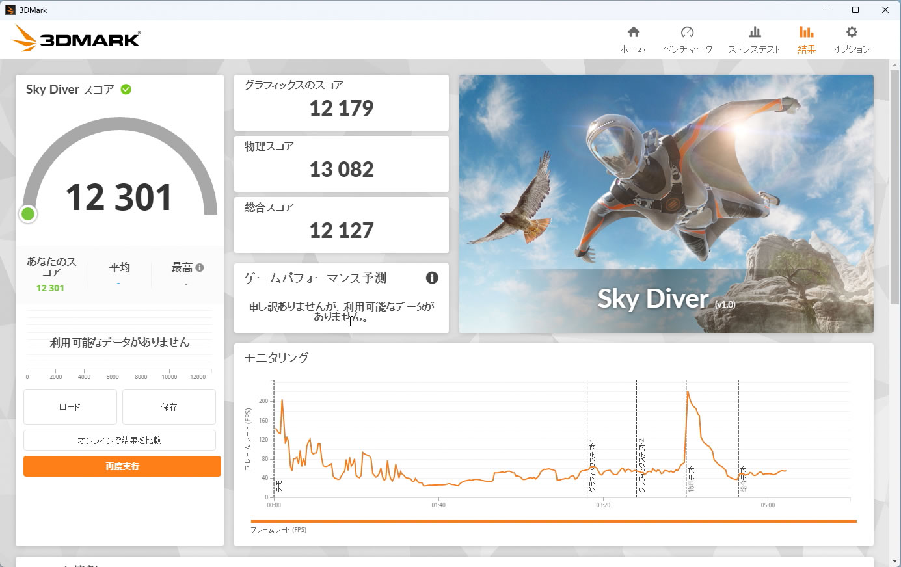This screenshot has height=567, width=901.
Task: Click オンラインで結果を比較 button
Action: pos(120,440)
